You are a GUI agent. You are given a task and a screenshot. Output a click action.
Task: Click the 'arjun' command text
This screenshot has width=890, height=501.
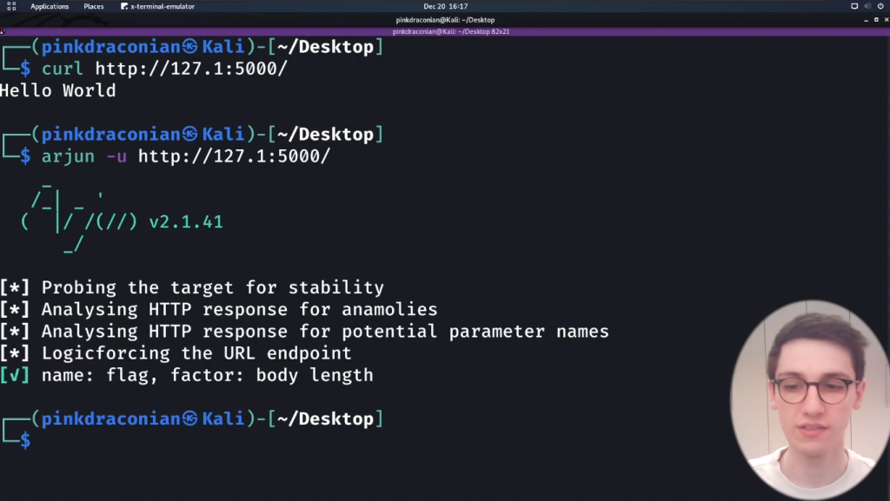coord(68,156)
